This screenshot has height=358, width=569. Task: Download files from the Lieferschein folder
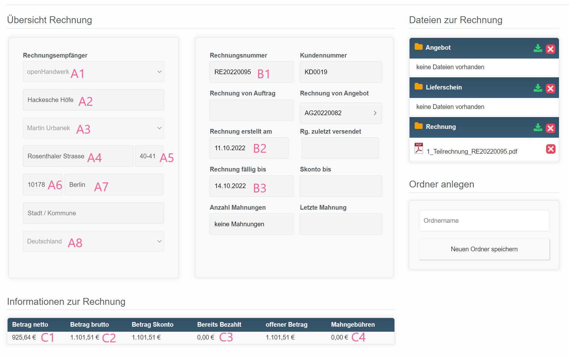pyautogui.click(x=538, y=88)
